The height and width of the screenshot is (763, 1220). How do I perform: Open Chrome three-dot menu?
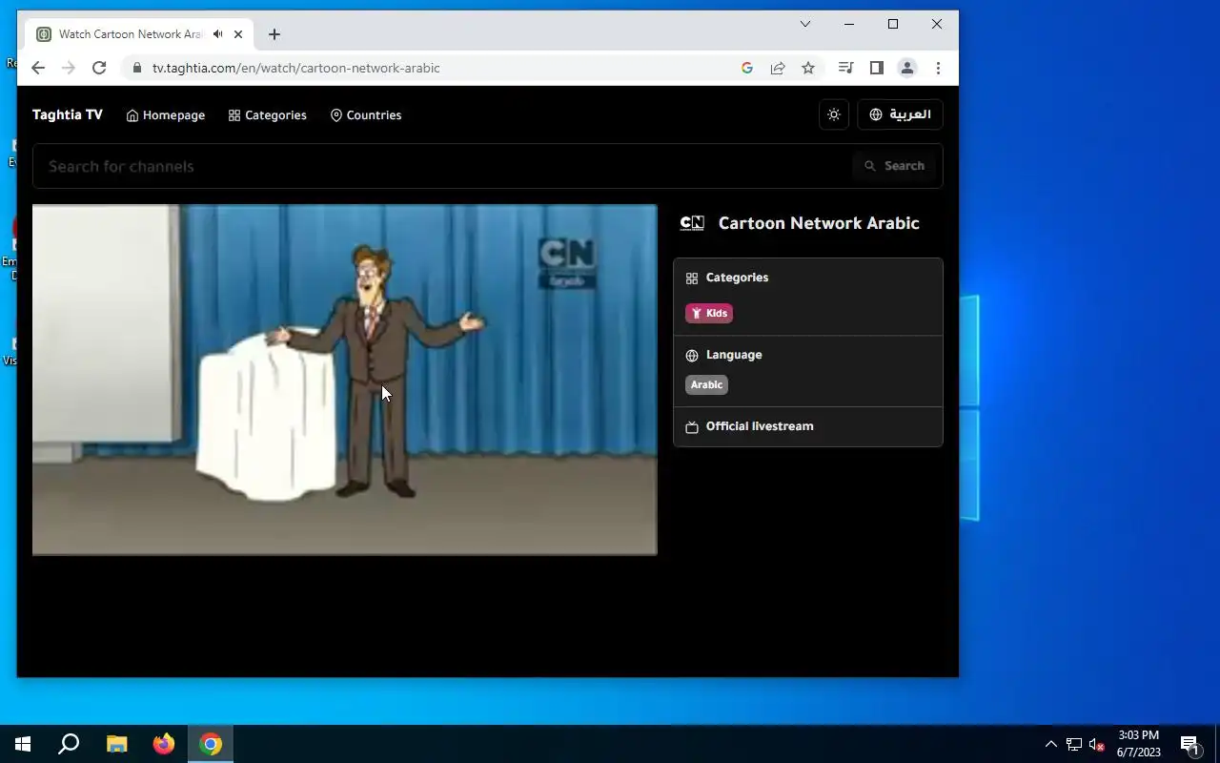point(938,68)
